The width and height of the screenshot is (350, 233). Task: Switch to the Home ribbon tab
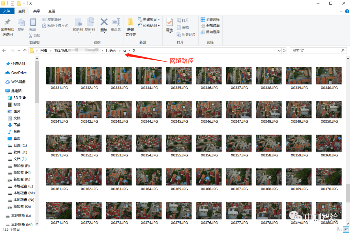(x=22, y=11)
